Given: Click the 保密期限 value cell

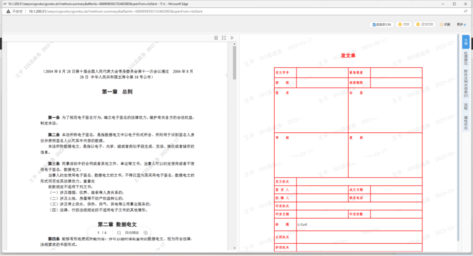Looking at the screenshot, I should coord(396,83).
